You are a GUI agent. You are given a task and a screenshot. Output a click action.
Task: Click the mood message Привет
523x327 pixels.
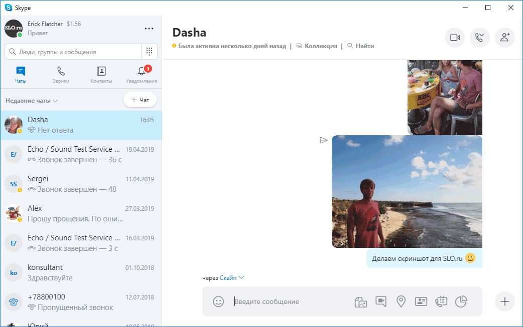[x=38, y=33]
